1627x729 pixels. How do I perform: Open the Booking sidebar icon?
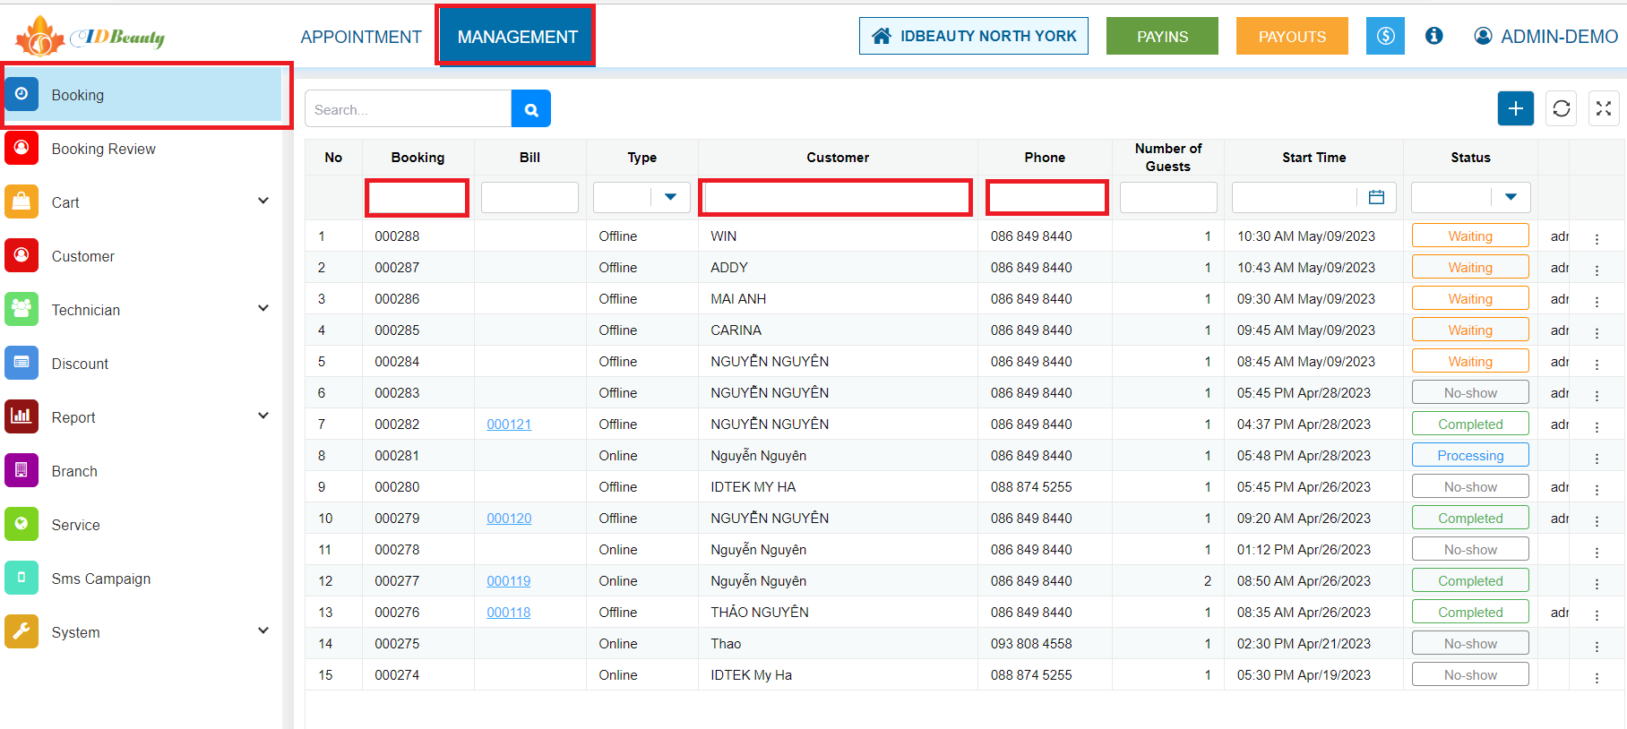click(x=22, y=94)
